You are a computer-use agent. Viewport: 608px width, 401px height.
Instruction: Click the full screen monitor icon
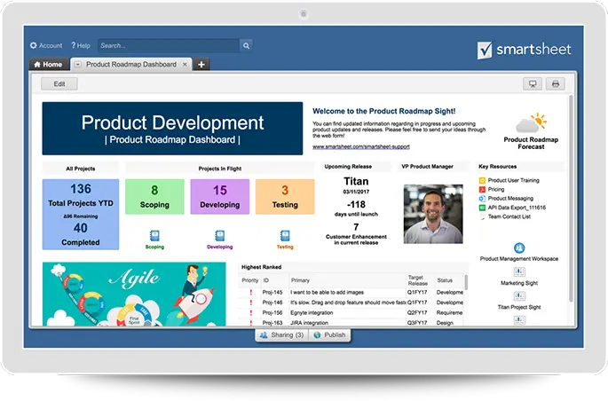[533, 84]
